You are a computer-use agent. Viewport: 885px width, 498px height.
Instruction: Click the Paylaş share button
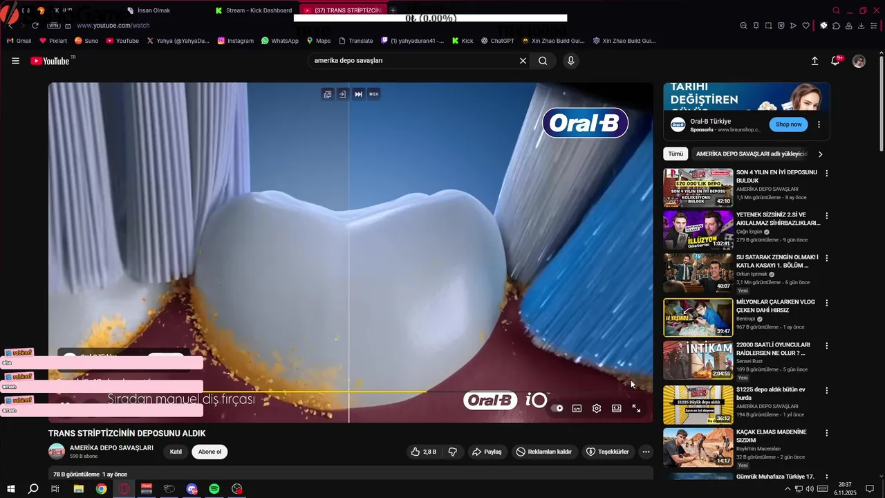[x=487, y=452]
